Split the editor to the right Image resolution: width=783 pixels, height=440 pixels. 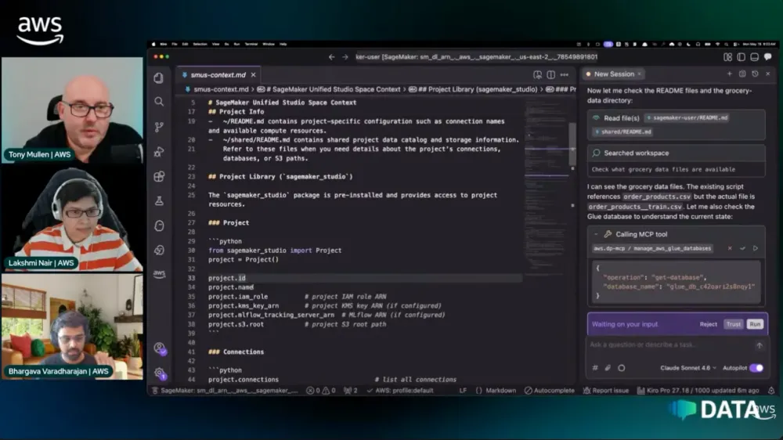click(550, 75)
